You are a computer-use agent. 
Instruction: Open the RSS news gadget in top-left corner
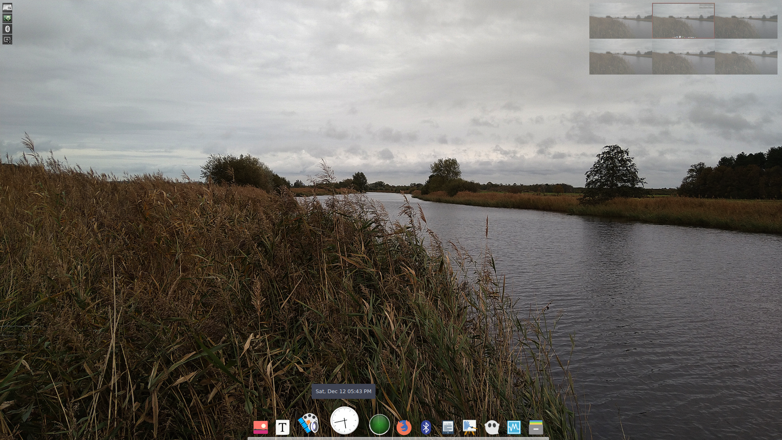(8, 7)
